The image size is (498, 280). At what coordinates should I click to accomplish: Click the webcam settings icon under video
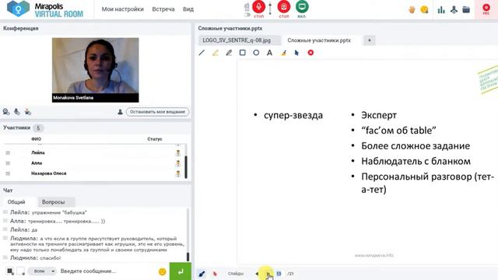coord(6,112)
